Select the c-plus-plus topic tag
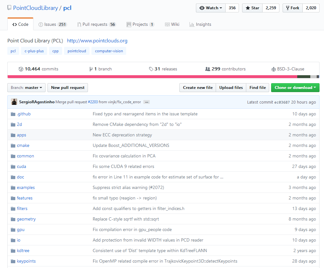 click(34, 51)
